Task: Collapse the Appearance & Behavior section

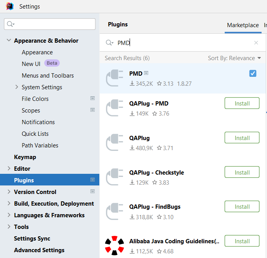Action: 9,40
